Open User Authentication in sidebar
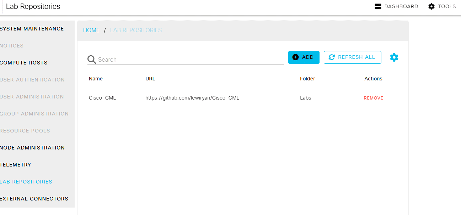Viewport: 461px width, 215px height. click(x=32, y=80)
